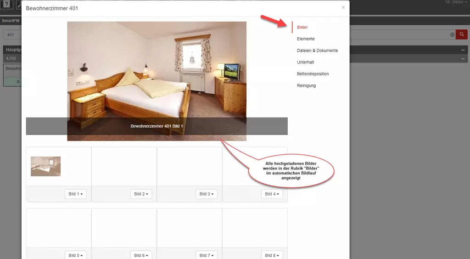Clear the search field with the circled x icon
470x259 pixels.
tap(452, 34)
